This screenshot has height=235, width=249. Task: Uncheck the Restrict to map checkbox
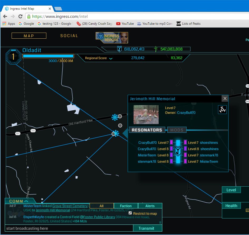point(130,213)
